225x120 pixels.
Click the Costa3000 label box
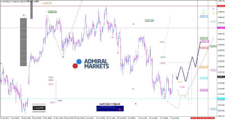39,108
